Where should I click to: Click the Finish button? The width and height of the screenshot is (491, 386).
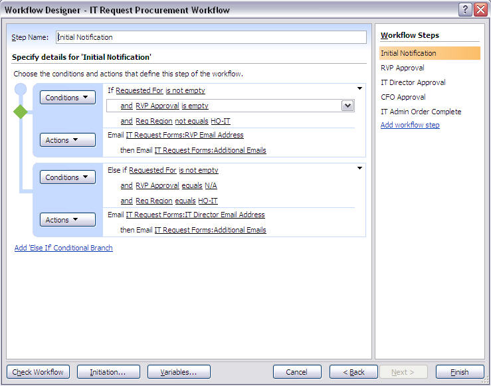(x=460, y=372)
